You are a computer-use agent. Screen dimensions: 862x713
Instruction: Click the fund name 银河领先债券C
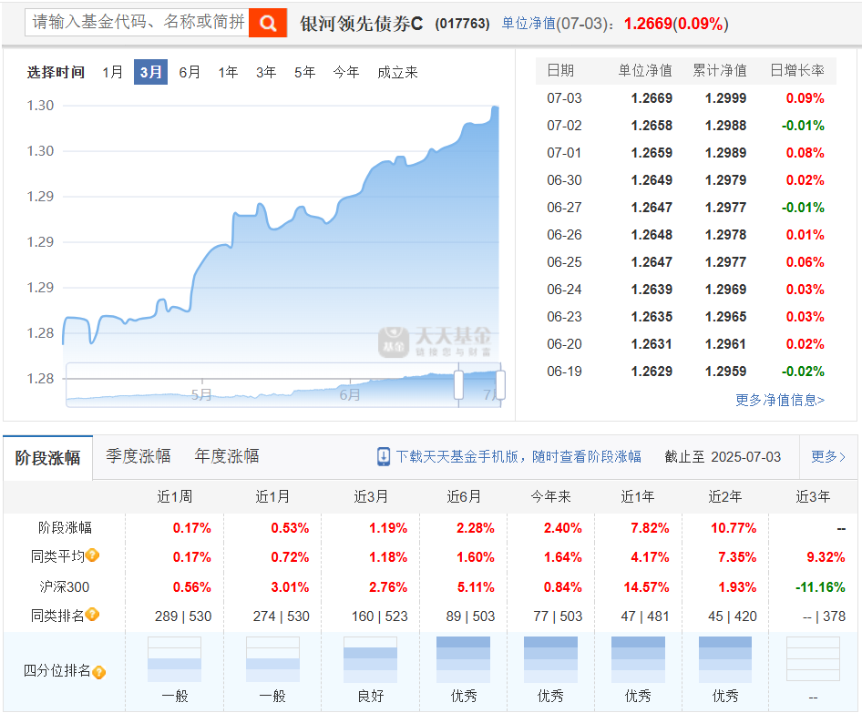click(361, 24)
